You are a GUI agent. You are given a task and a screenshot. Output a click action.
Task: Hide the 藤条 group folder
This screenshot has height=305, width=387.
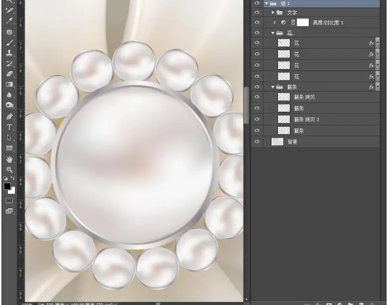257,87
